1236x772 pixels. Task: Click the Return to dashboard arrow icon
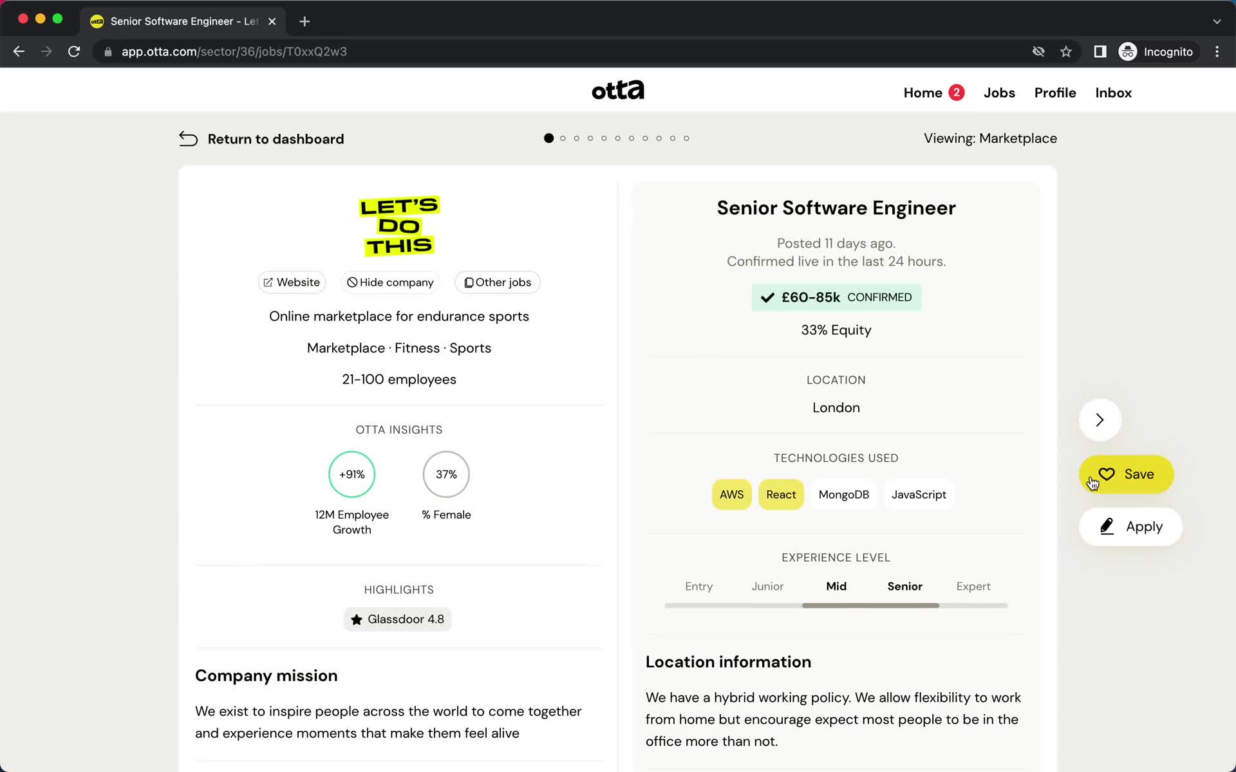coord(188,139)
